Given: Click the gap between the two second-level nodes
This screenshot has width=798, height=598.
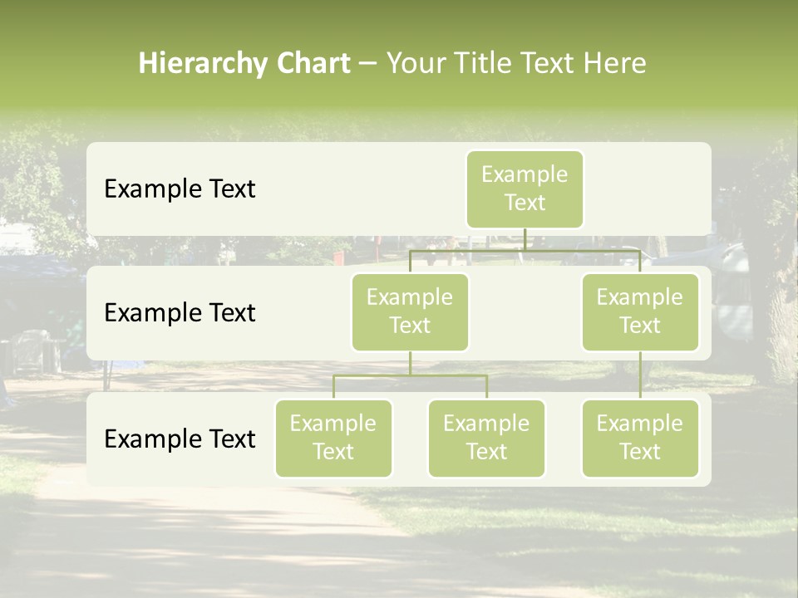Looking at the screenshot, I should [x=525, y=313].
